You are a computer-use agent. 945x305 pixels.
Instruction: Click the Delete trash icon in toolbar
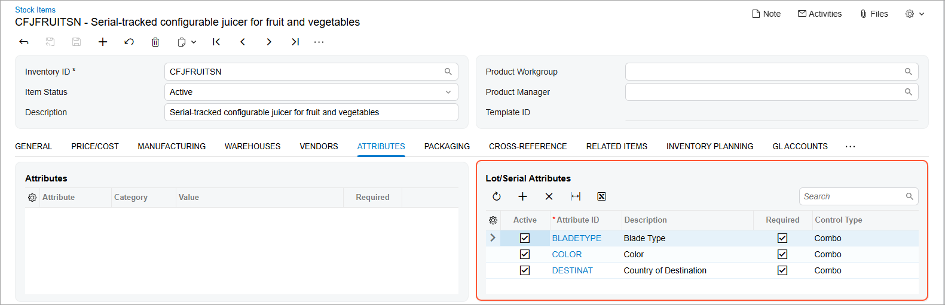155,42
